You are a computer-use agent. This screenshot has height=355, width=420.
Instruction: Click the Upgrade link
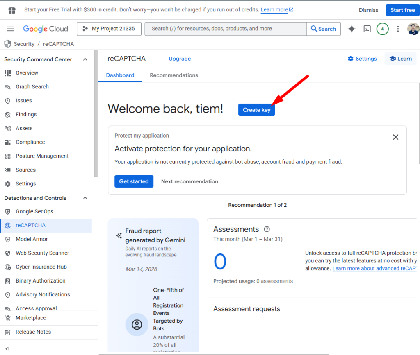(180, 59)
